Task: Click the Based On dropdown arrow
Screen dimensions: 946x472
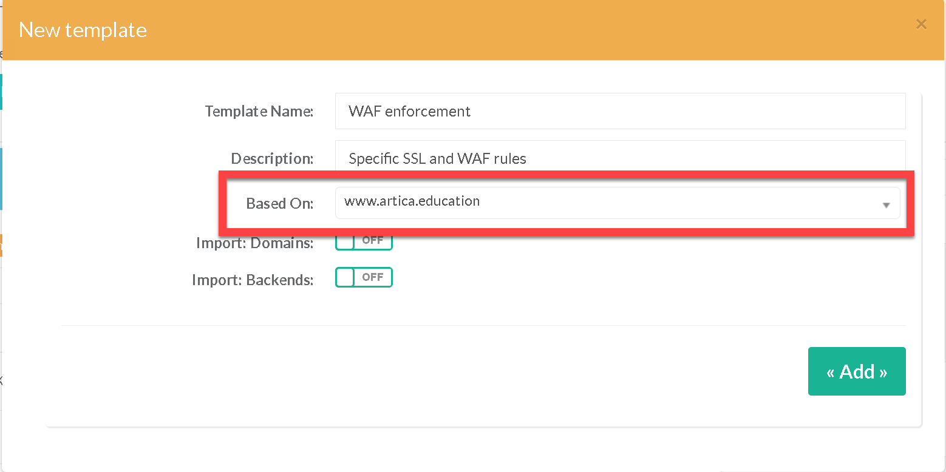Action: [886, 205]
